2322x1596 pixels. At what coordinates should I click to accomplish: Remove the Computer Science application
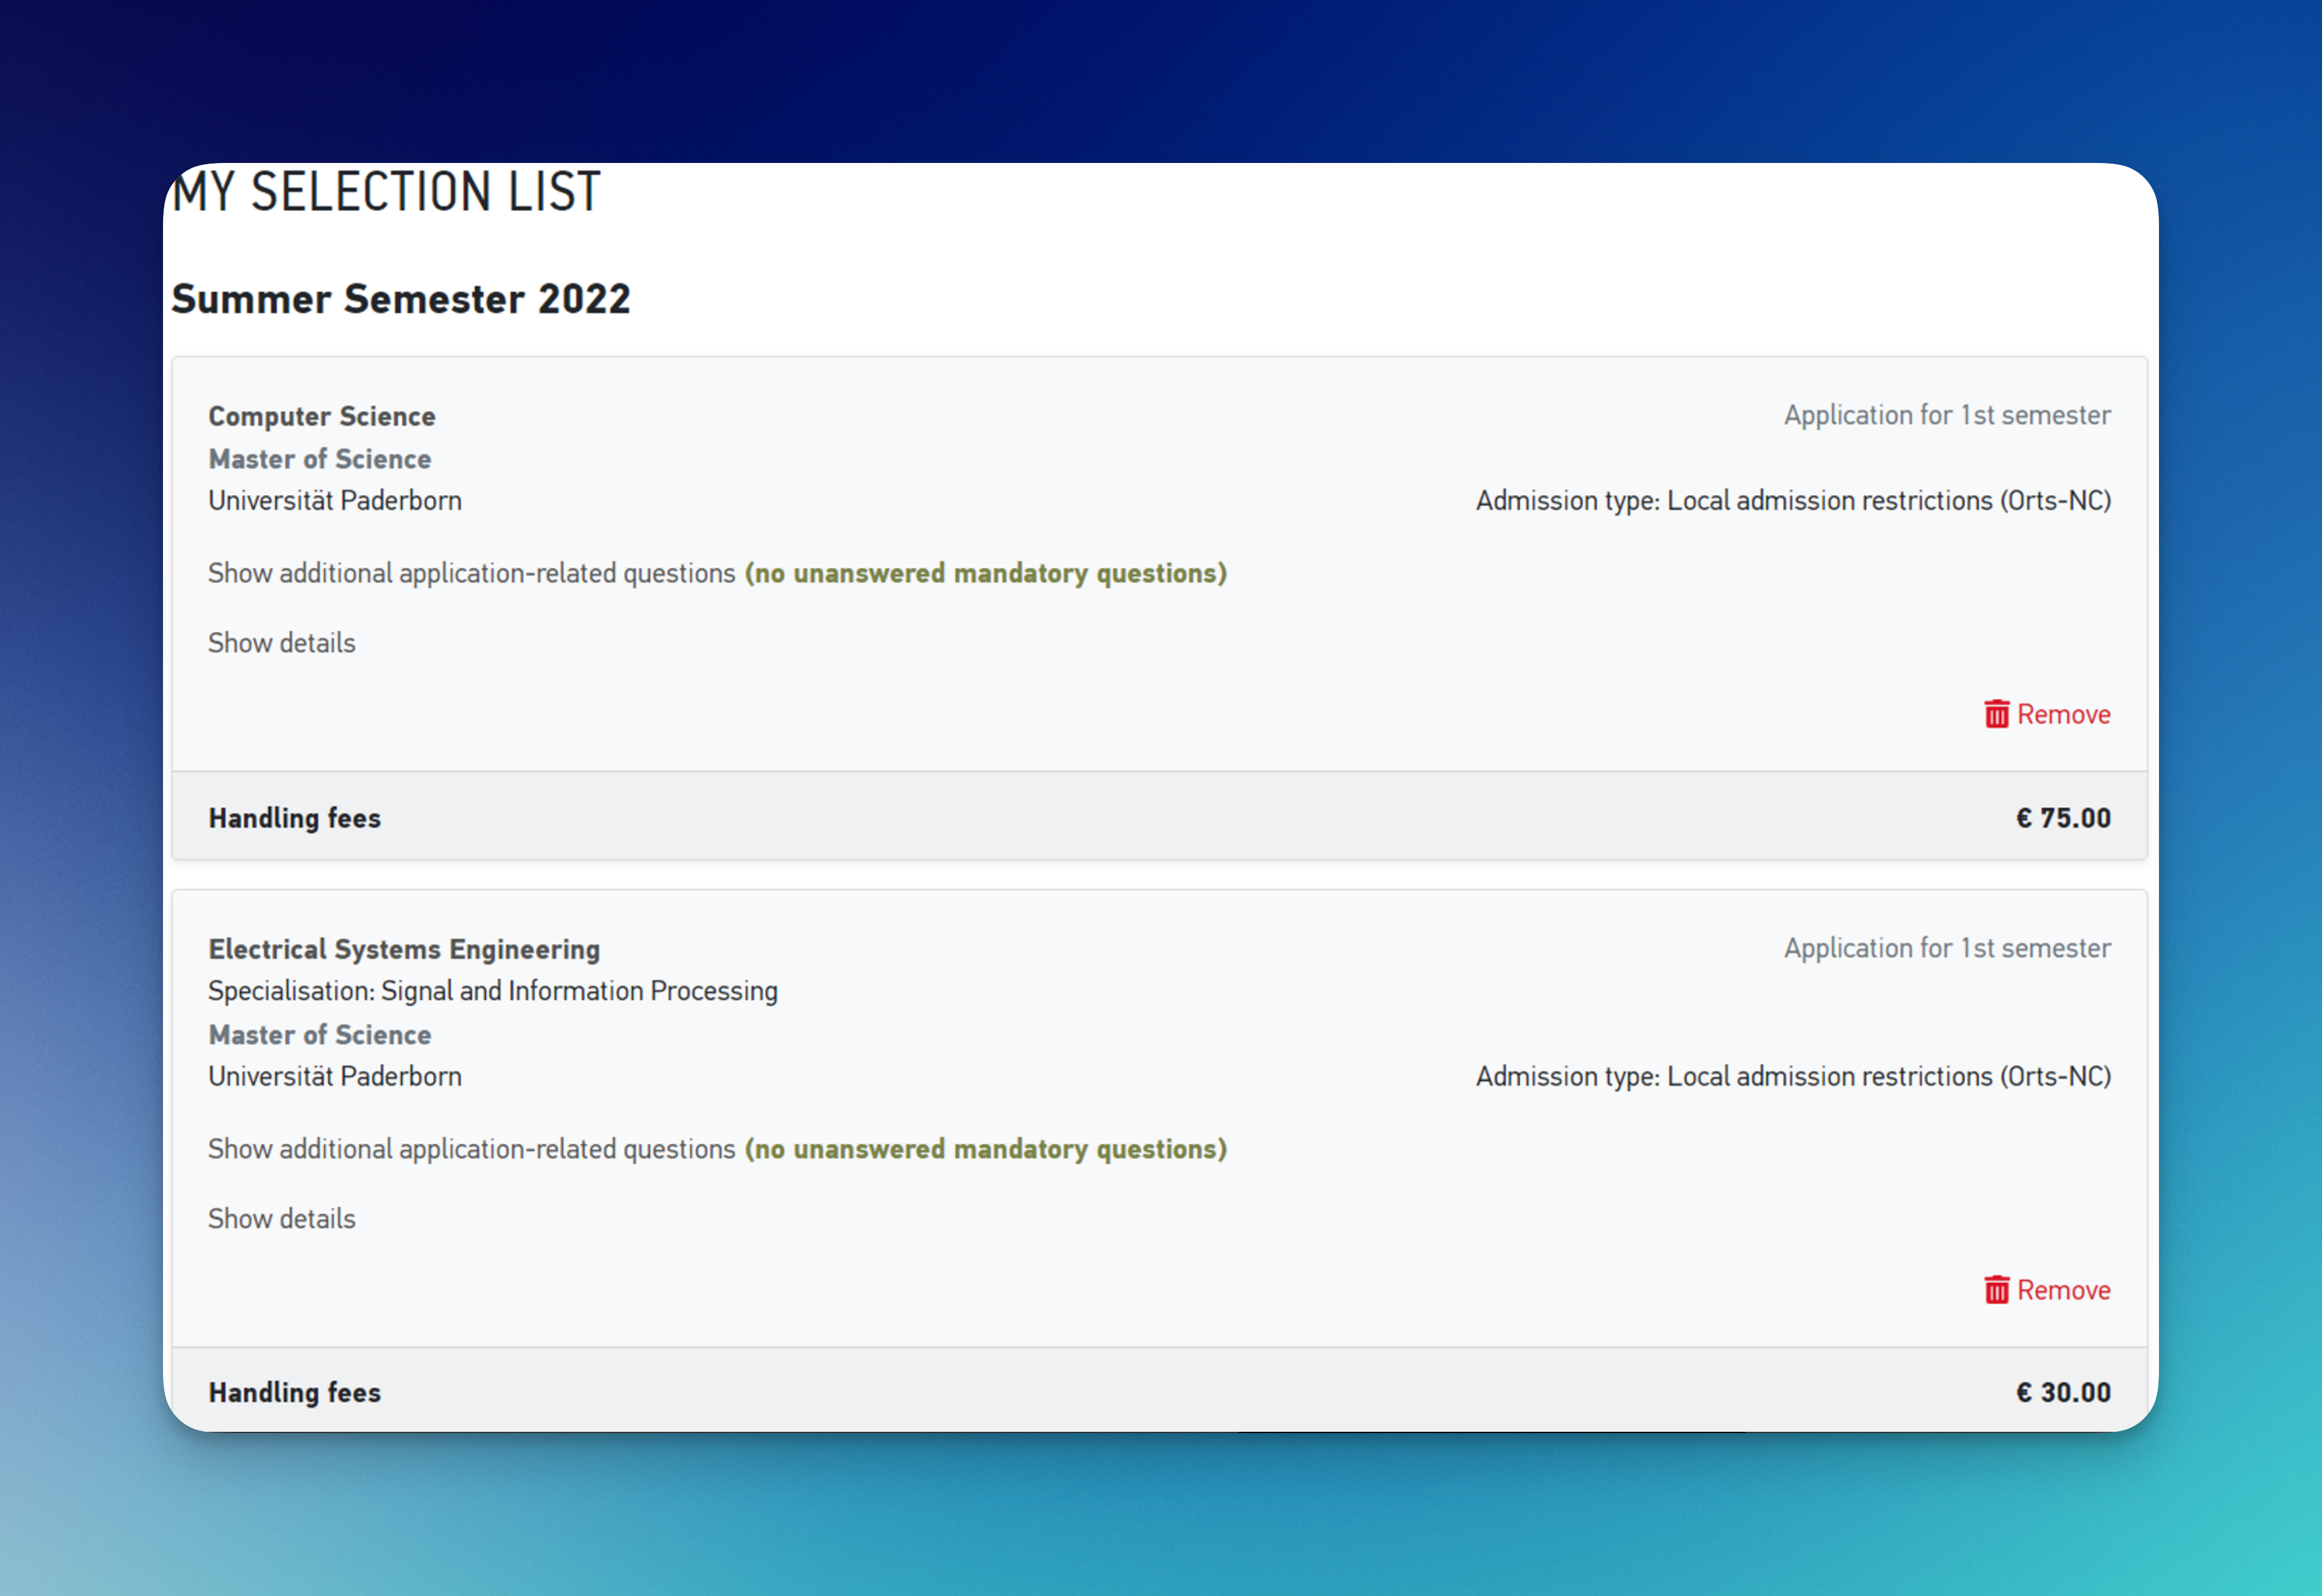(2047, 714)
